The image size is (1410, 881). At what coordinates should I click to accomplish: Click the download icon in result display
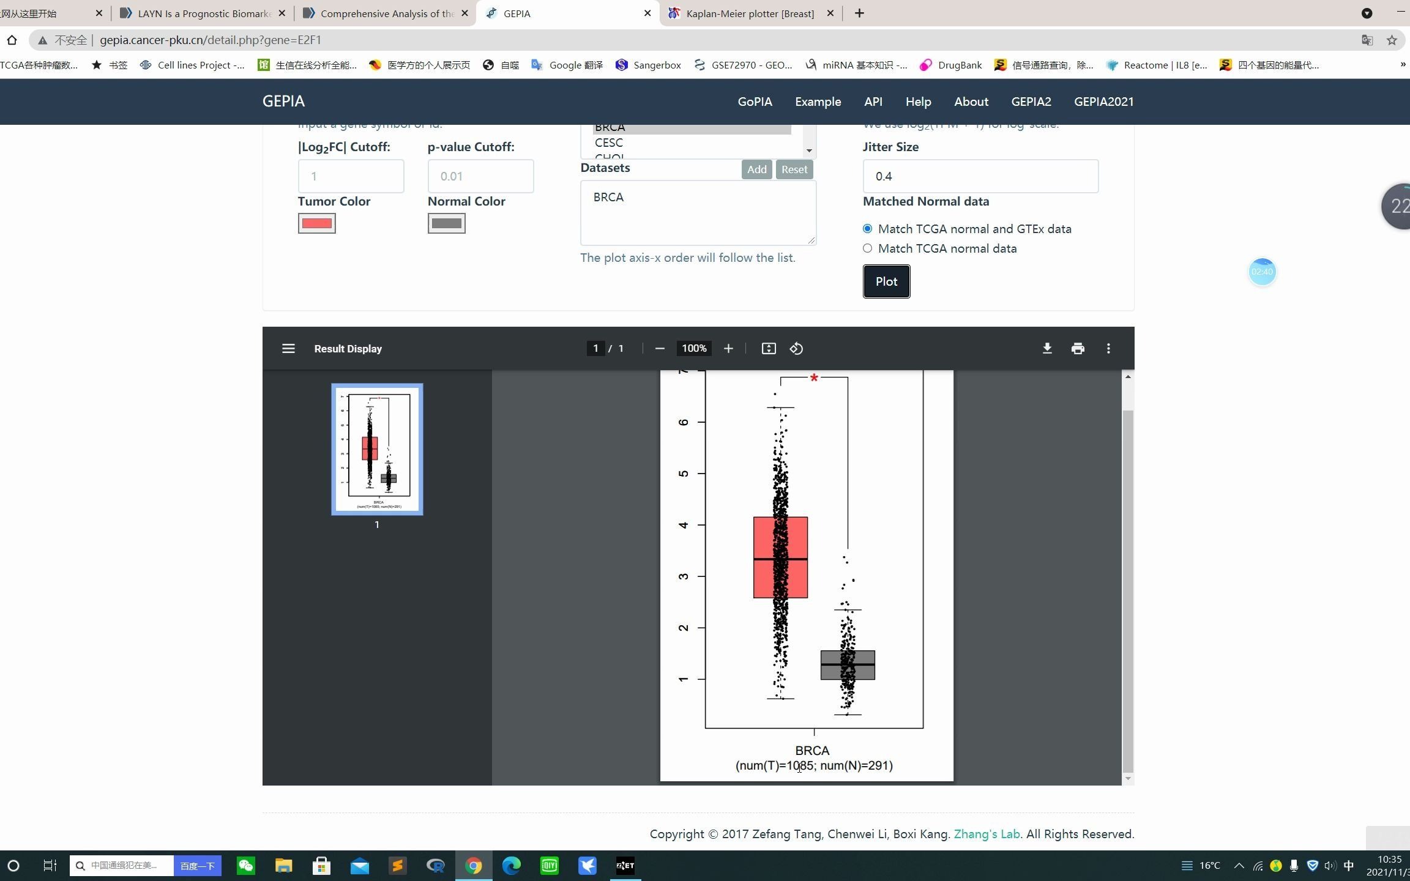(1046, 348)
